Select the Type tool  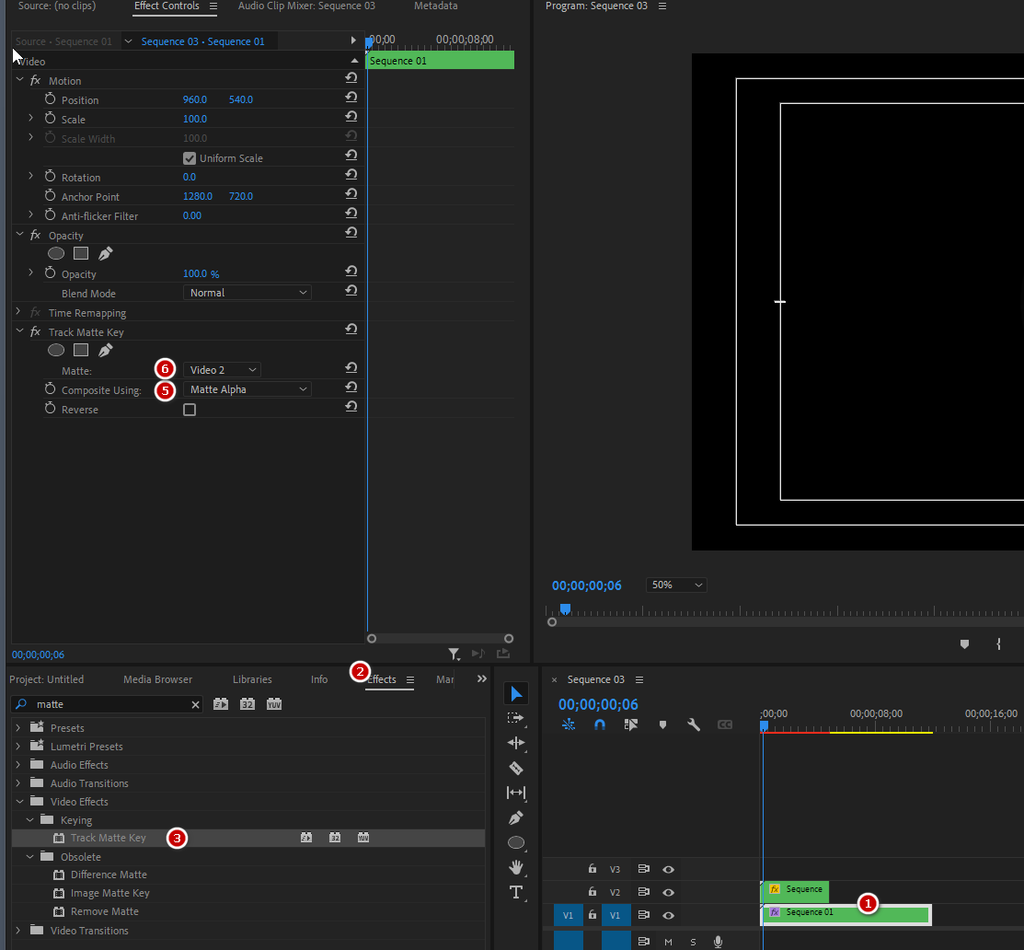tap(516, 892)
